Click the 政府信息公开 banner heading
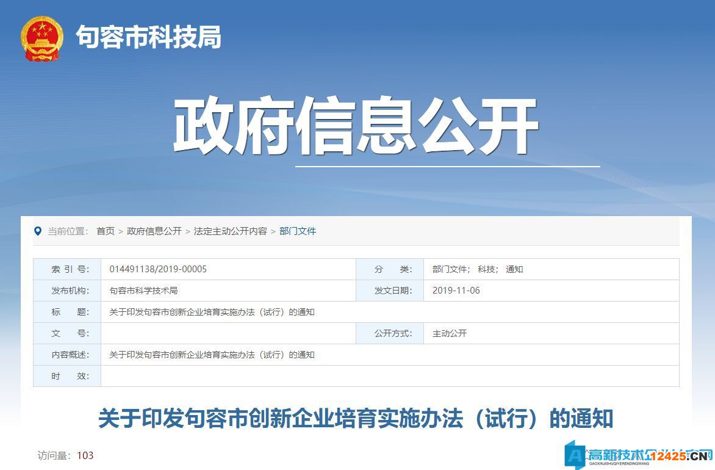This screenshot has height=470, width=715. coord(356,126)
